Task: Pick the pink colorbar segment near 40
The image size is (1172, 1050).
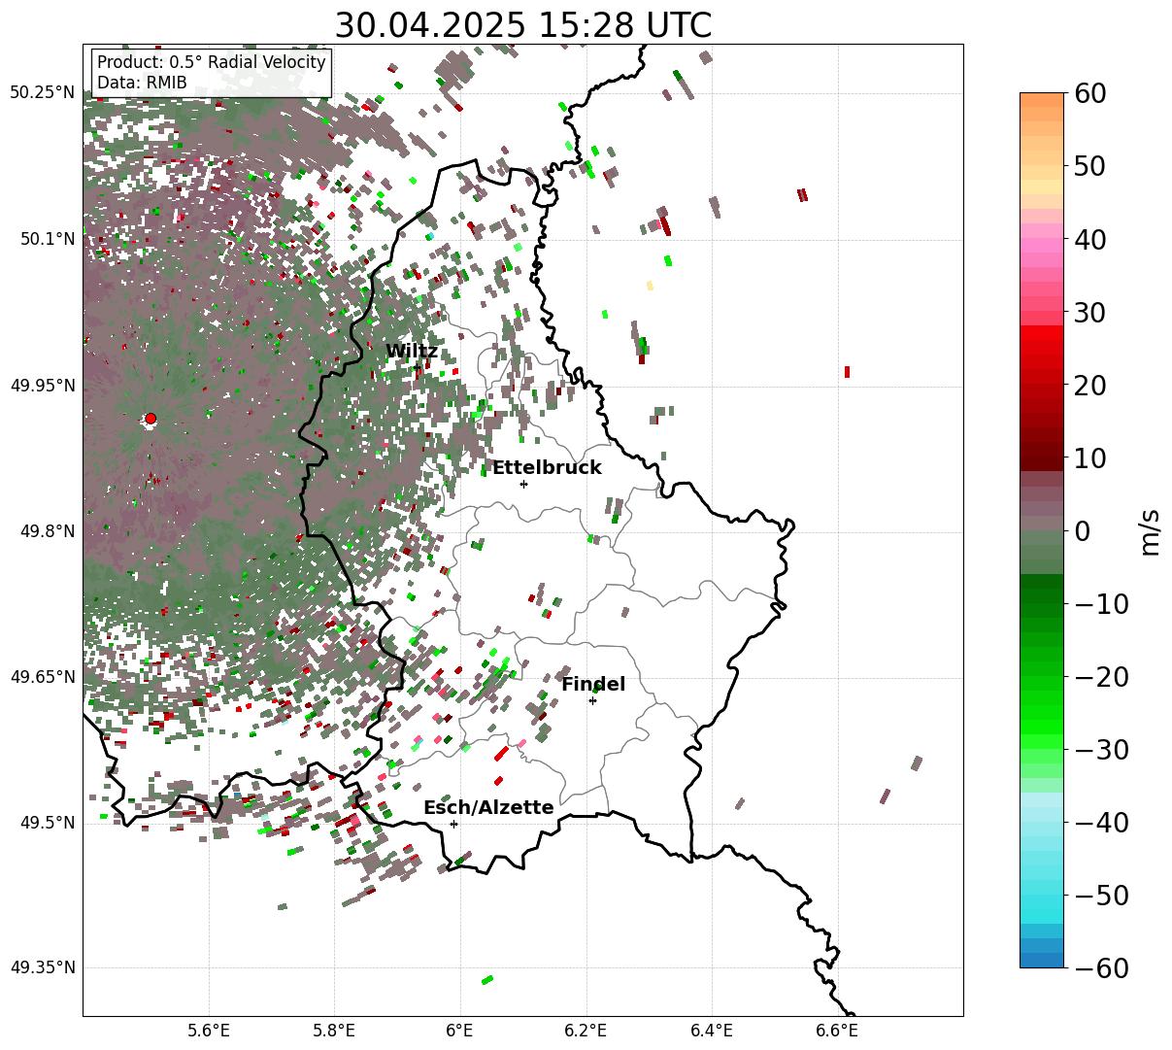Action: click(x=1042, y=247)
